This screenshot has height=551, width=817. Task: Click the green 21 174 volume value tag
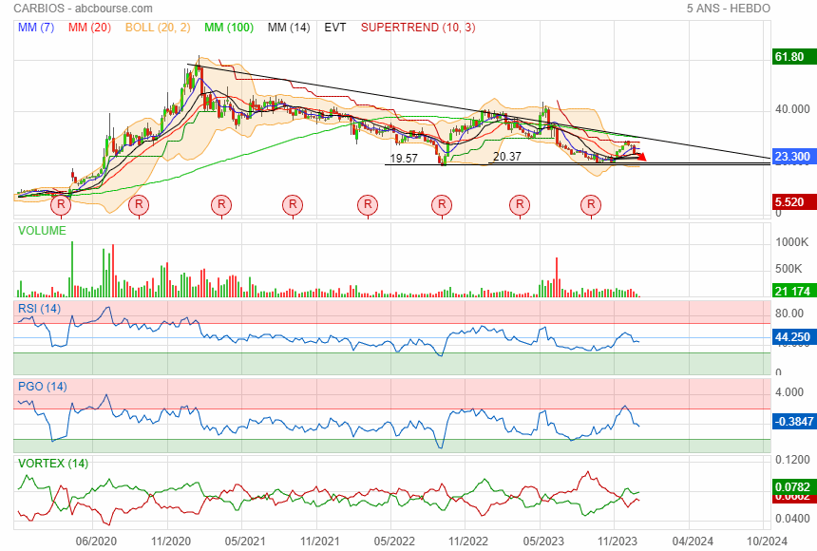click(794, 291)
